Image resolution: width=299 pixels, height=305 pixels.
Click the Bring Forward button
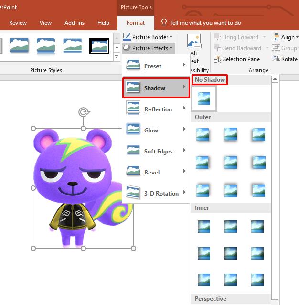[236, 37]
